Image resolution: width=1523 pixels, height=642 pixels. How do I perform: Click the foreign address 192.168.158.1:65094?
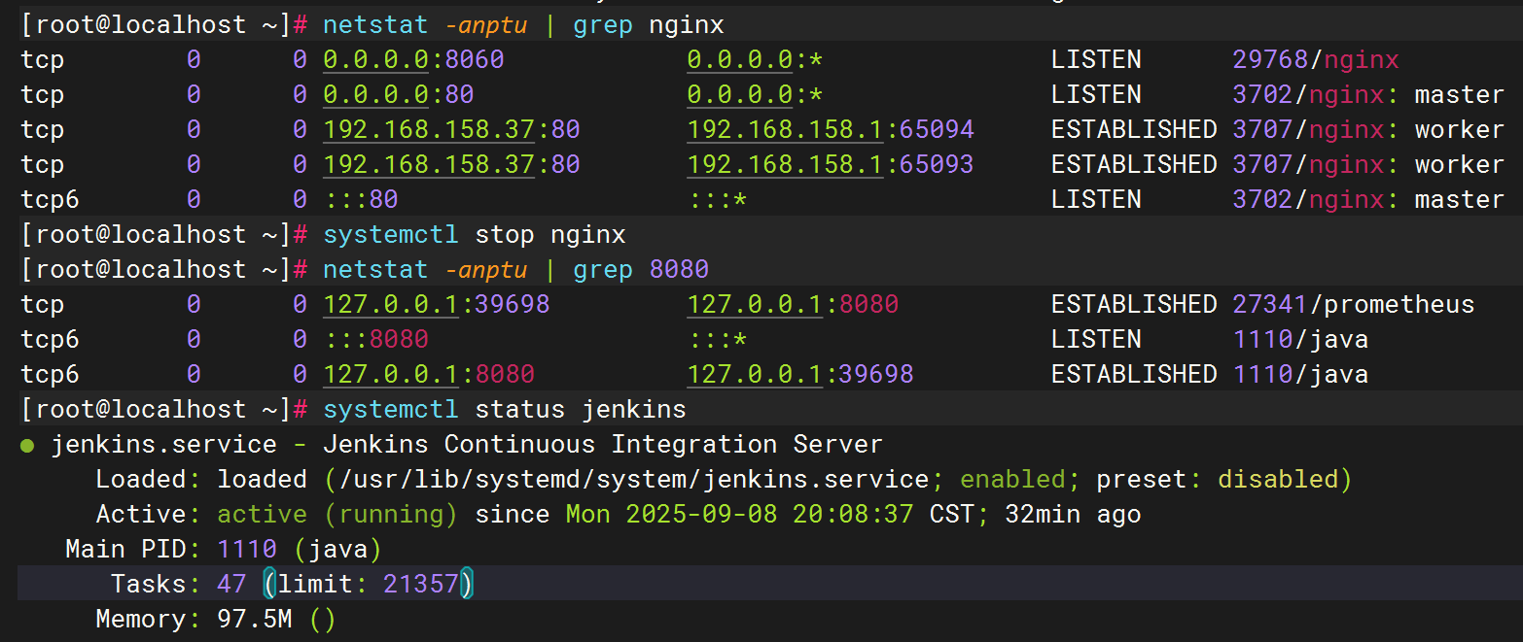coord(831,130)
